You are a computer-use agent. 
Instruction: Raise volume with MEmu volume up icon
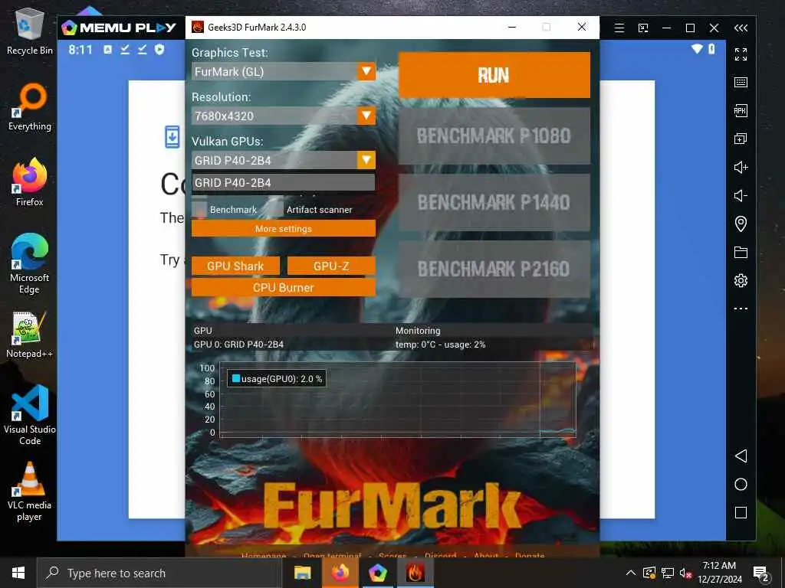(741, 167)
